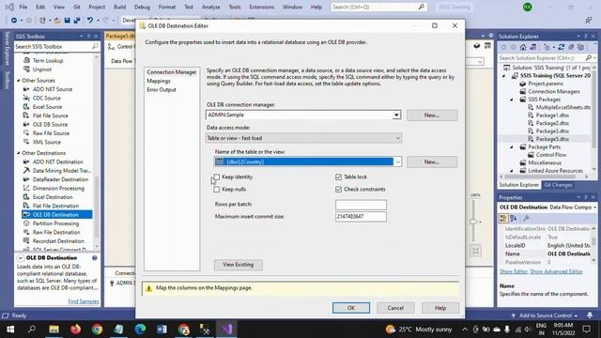Viewport: 601px width, 338px height.
Task: Click Alphabetical sort icon in Properties panel
Action: tap(514, 218)
